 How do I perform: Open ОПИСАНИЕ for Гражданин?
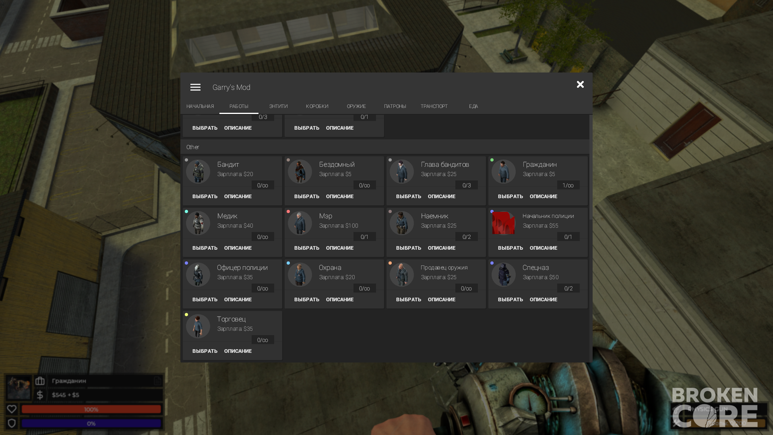coord(544,197)
